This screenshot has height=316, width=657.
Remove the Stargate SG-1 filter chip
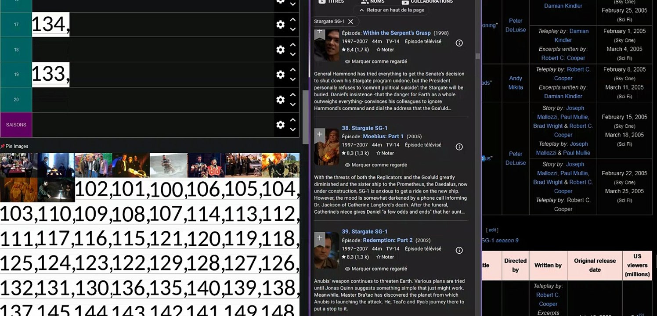pos(350,22)
